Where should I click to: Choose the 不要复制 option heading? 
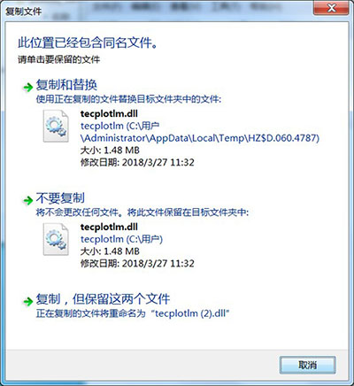[60, 198]
